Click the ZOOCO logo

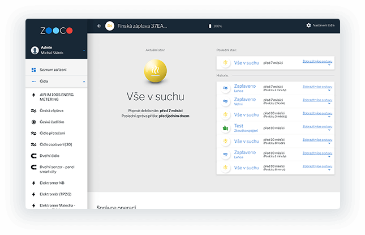pyautogui.click(x=57, y=31)
